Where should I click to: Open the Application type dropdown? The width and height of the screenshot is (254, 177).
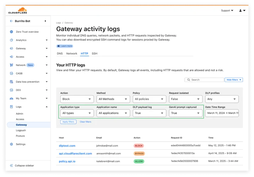point(77,113)
